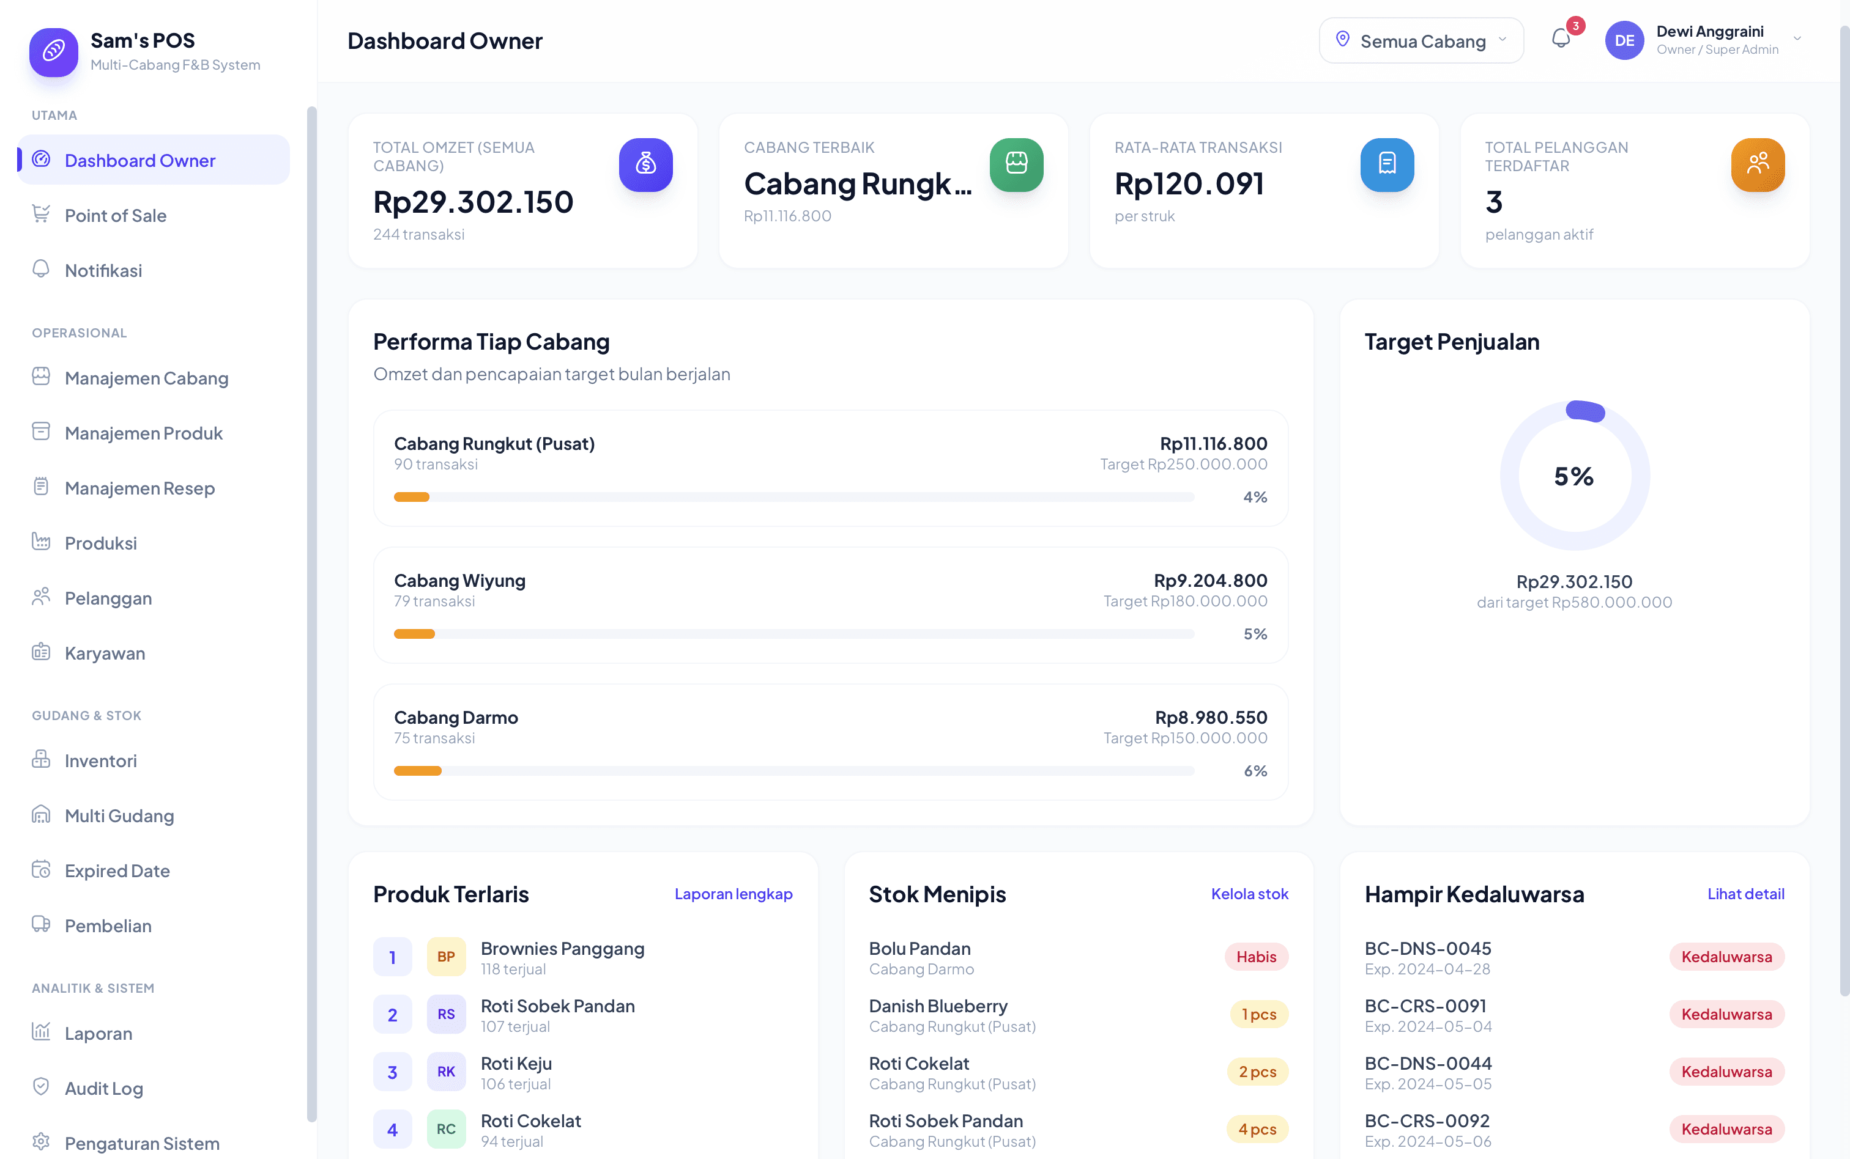Viewport: 1850px width, 1159px height.
Task: Expand the Dewi Anggraini profile chevron
Action: point(1797,39)
